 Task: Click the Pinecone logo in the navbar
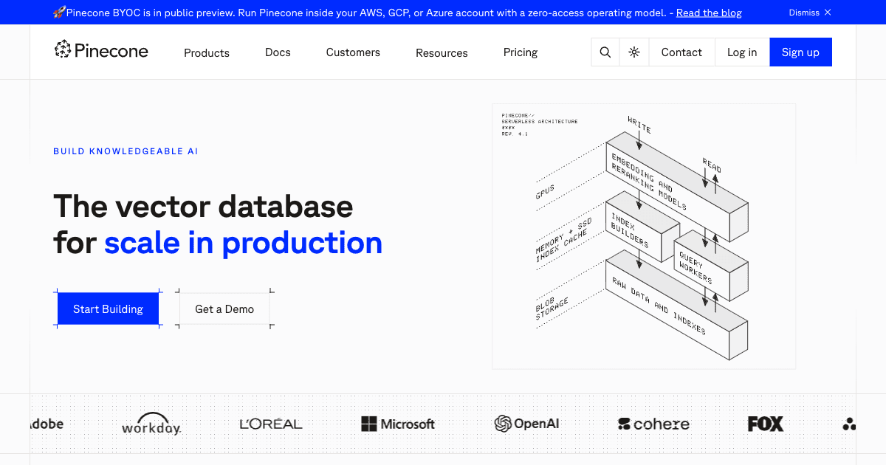[x=101, y=51]
